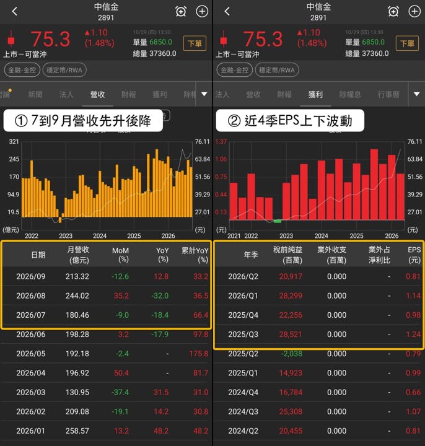This screenshot has width=425, height=446.
Task: Add stock to watchlist in left panel
Action: (x=202, y=12)
